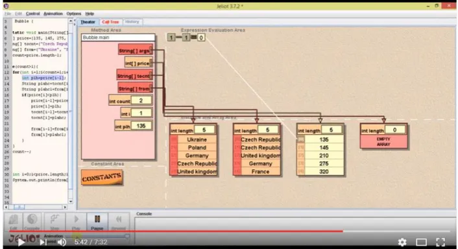The height and width of the screenshot is (249, 458).
Task: Click the Jeliot Play animation button
Action: (76, 222)
